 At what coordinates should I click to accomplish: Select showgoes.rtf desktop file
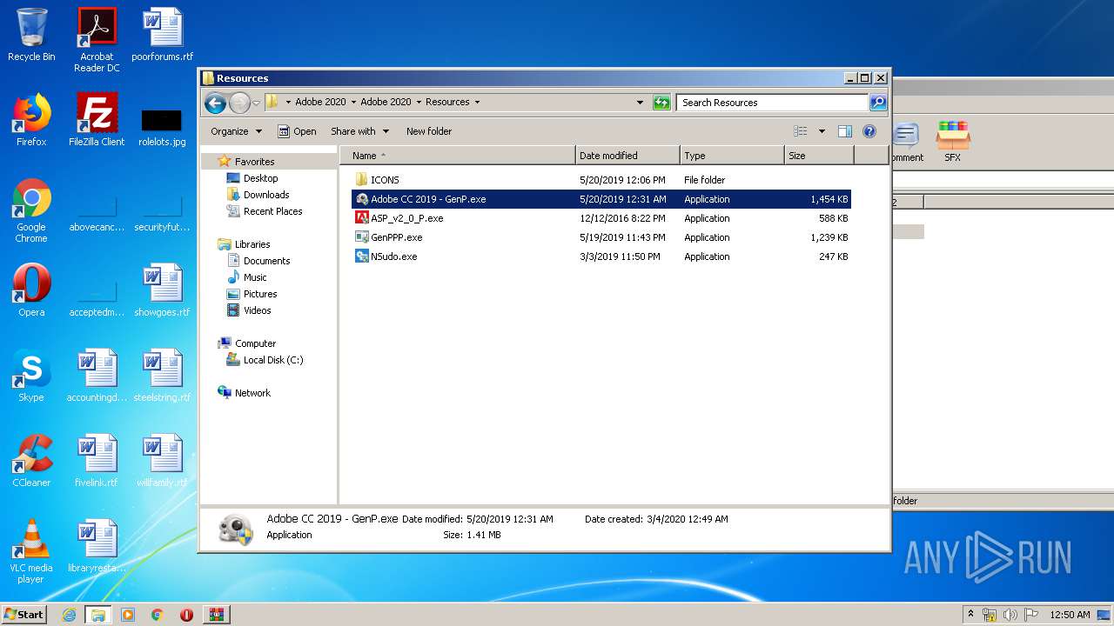[x=162, y=290]
